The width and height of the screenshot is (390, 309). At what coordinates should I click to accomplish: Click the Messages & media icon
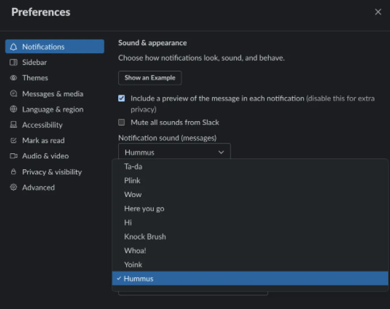pyautogui.click(x=14, y=94)
